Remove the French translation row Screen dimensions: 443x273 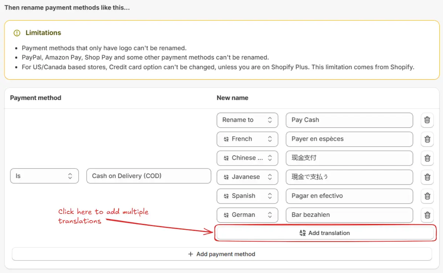point(427,139)
